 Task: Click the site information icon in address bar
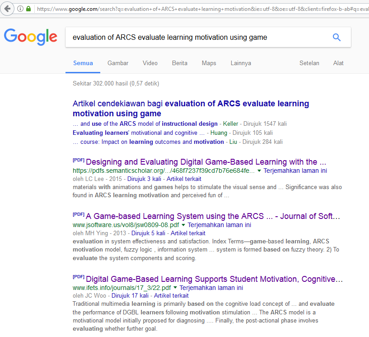click(20, 9)
